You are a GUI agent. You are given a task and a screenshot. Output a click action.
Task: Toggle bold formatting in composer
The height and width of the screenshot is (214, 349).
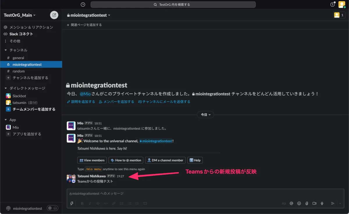coord(82,204)
